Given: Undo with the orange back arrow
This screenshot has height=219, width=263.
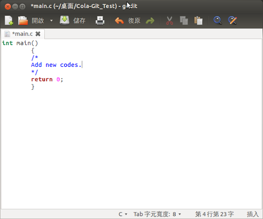Looking at the screenshot, I should tap(119, 21).
